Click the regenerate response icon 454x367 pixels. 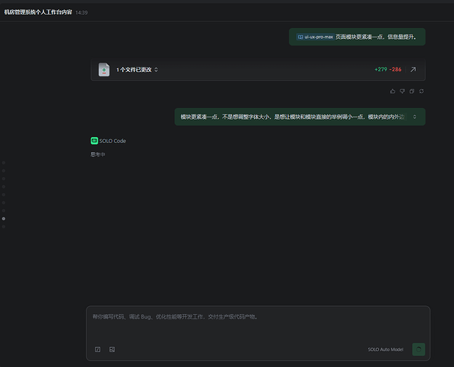(422, 91)
